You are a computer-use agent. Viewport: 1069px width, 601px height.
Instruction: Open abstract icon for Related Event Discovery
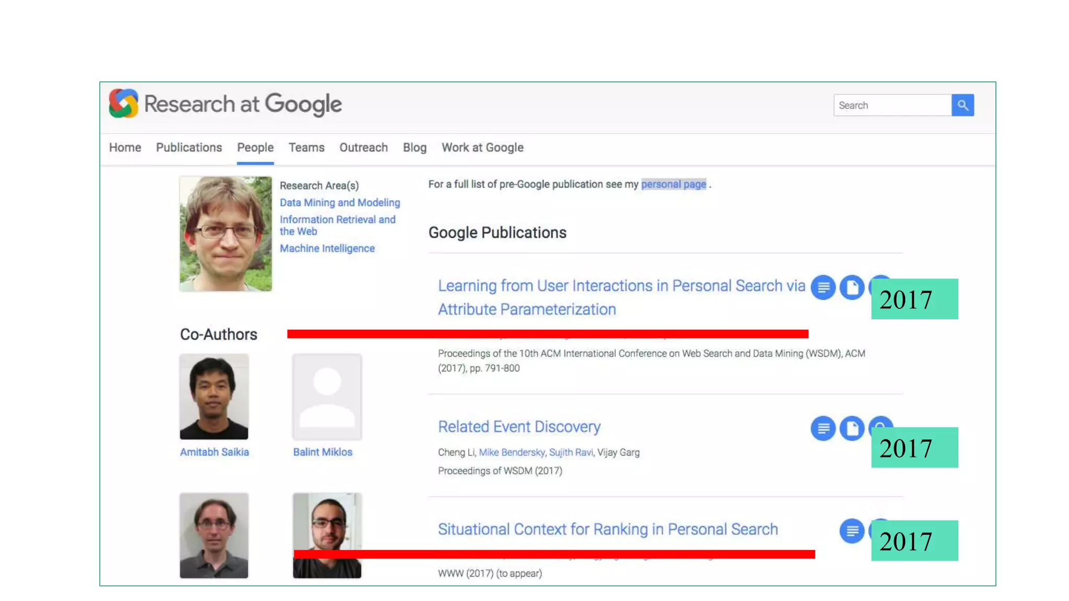pyautogui.click(x=823, y=428)
